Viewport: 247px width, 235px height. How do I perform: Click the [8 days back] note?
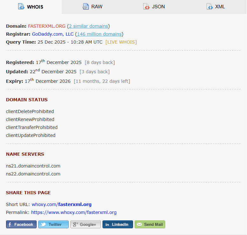pos(100,62)
